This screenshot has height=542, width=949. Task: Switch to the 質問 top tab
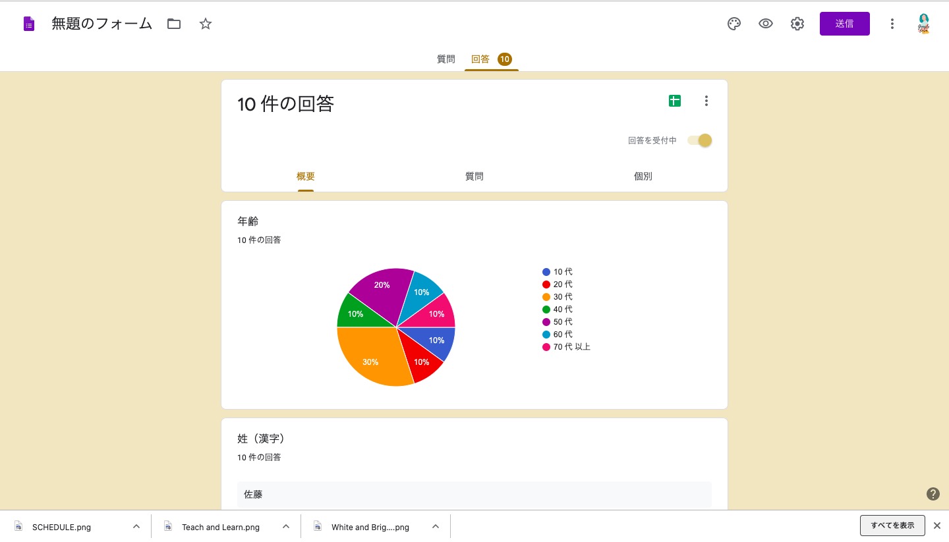coord(446,59)
